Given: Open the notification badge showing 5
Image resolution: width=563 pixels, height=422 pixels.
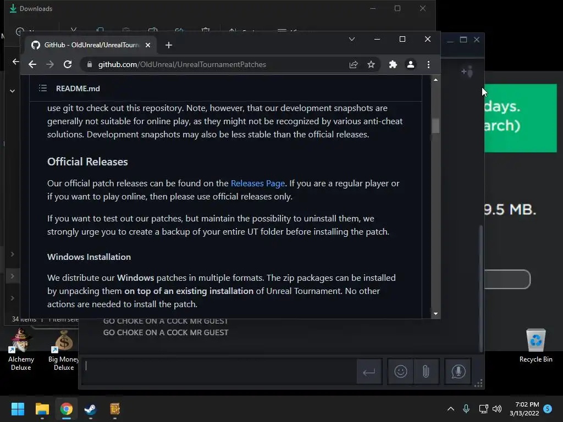Looking at the screenshot, I should pos(548,409).
